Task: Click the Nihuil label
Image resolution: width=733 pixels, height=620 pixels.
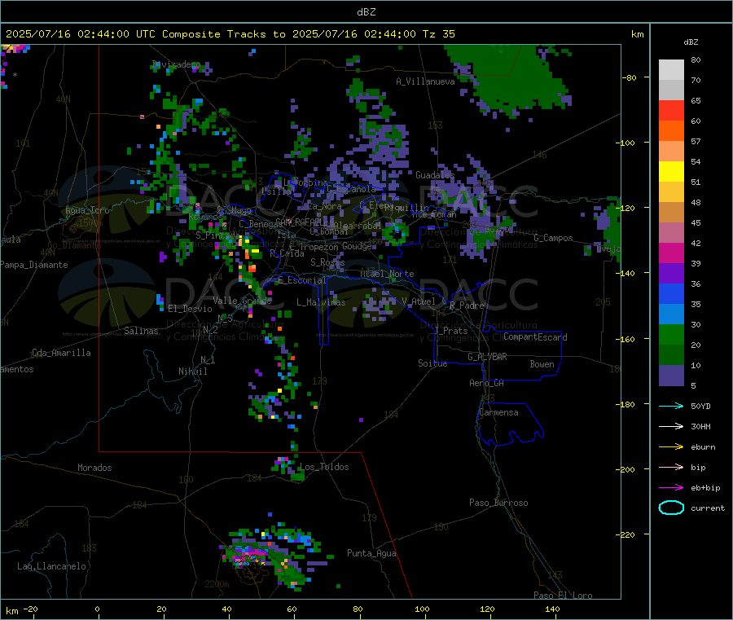Action: coord(192,372)
